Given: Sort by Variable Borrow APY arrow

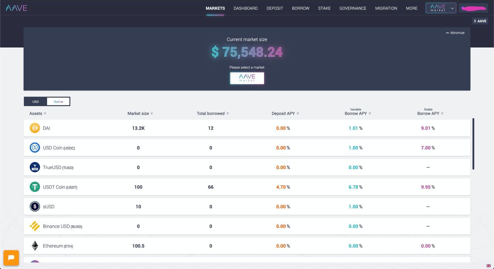Looking at the screenshot, I should tap(370, 114).
